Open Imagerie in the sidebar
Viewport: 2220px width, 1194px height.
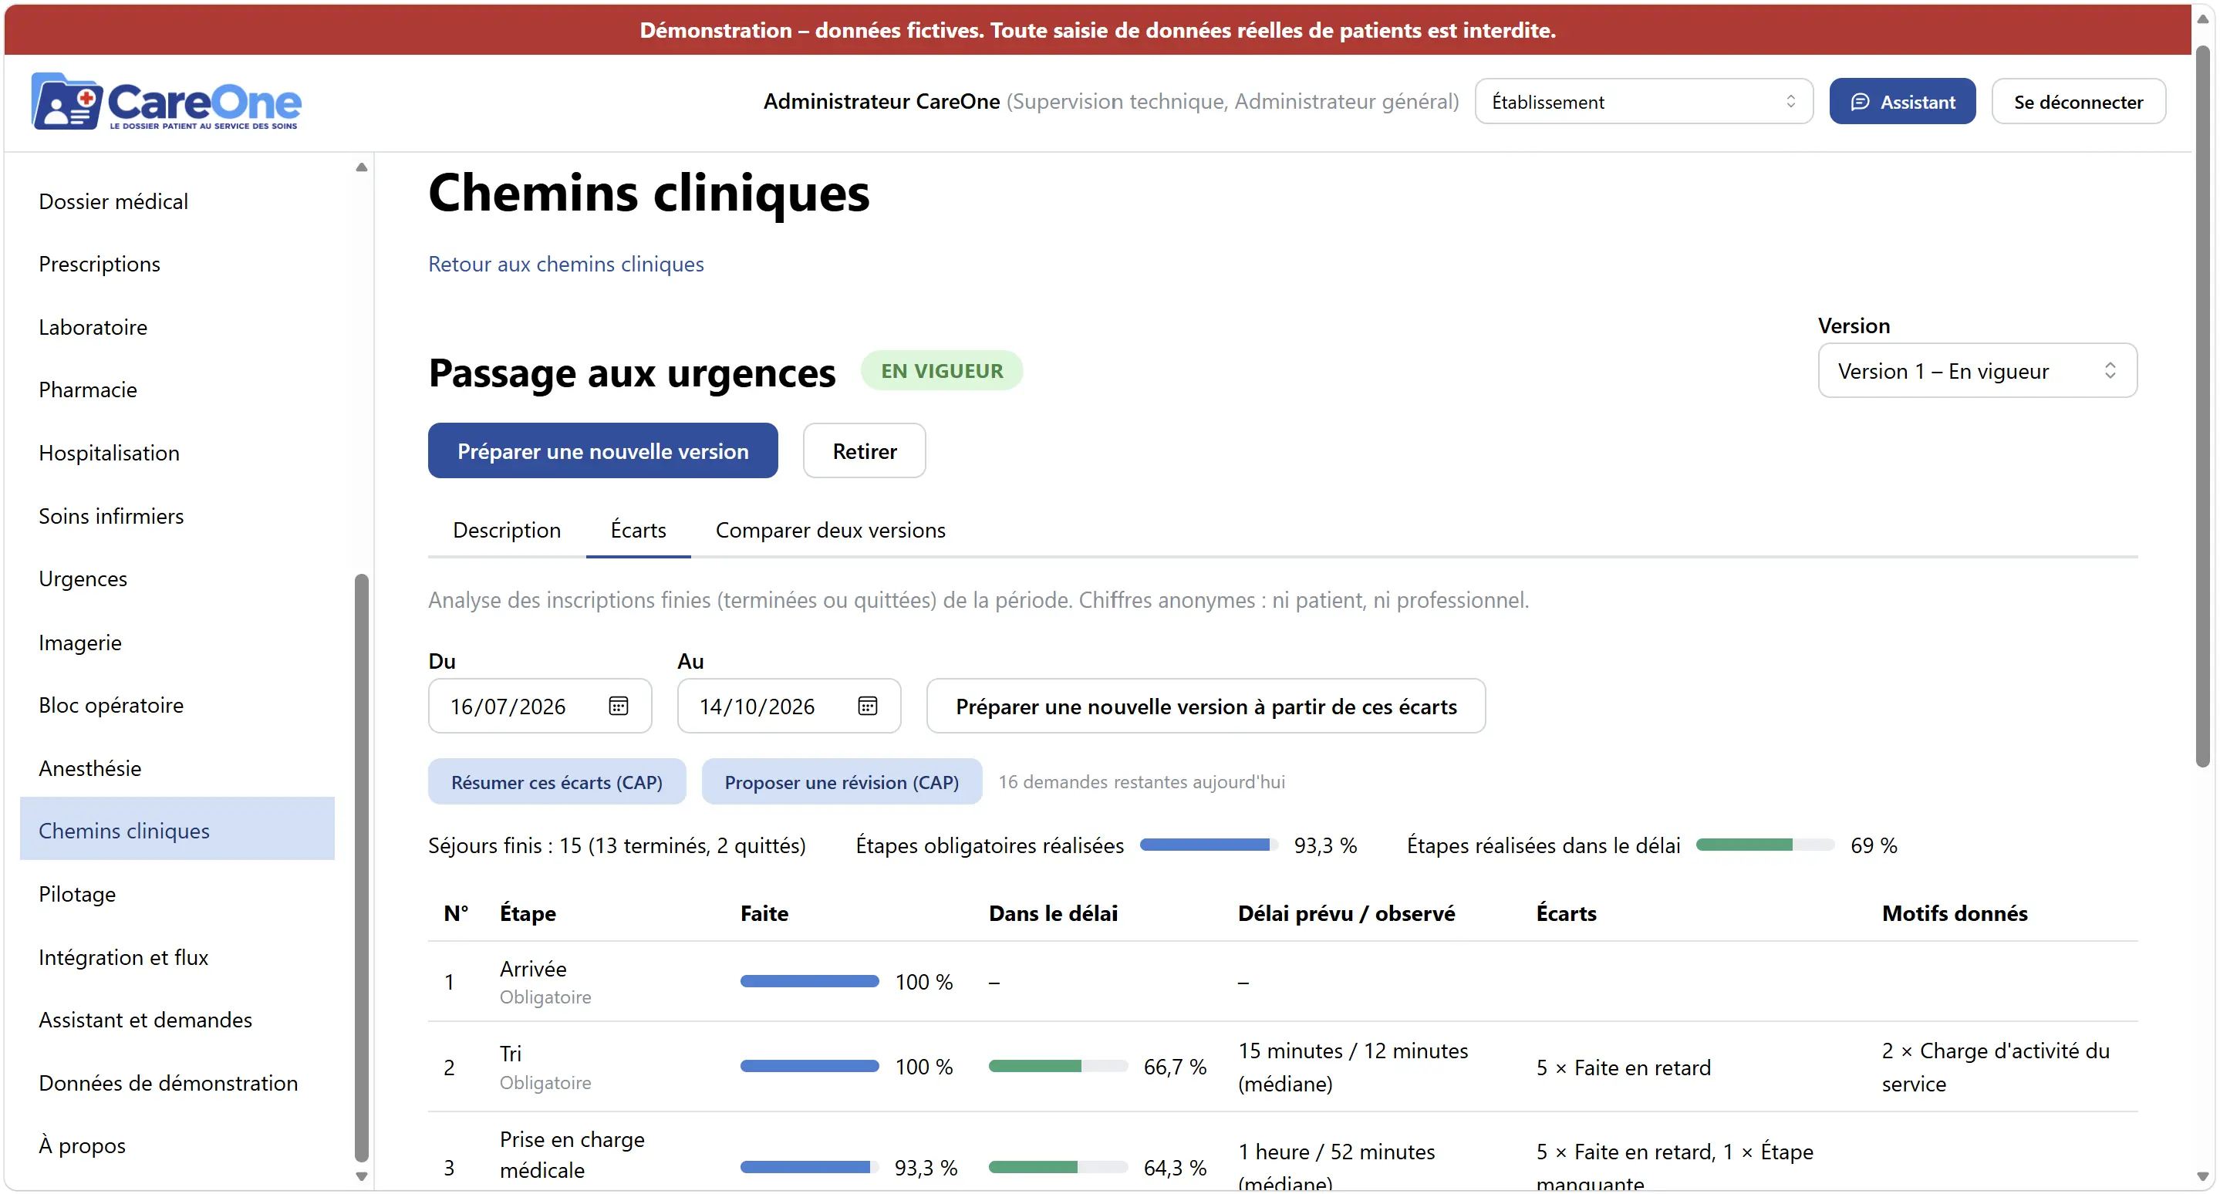pos(177,643)
